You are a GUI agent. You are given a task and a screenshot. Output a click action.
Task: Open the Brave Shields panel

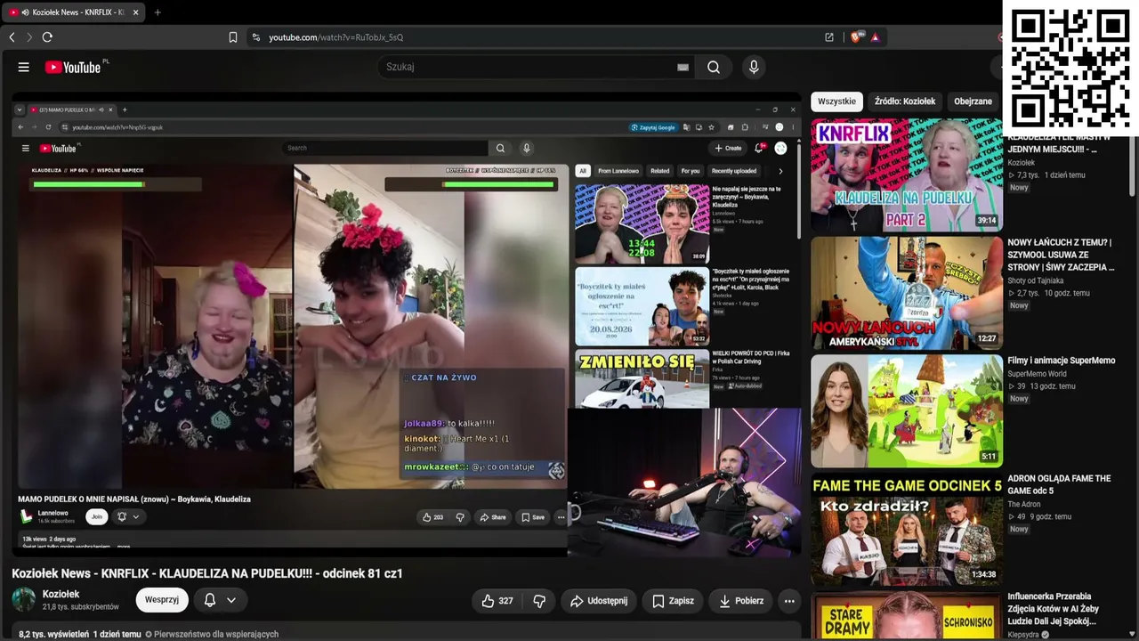click(856, 37)
